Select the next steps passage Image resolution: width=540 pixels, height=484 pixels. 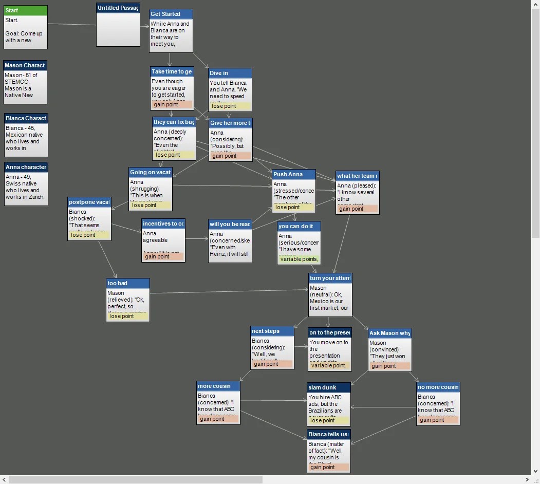pyautogui.click(x=272, y=348)
